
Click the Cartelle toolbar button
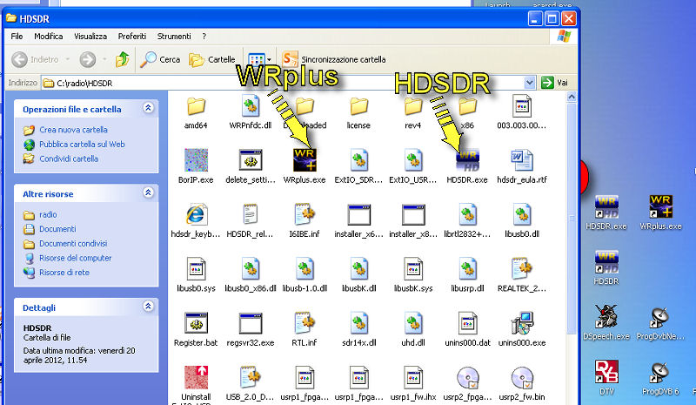pos(212,59)
